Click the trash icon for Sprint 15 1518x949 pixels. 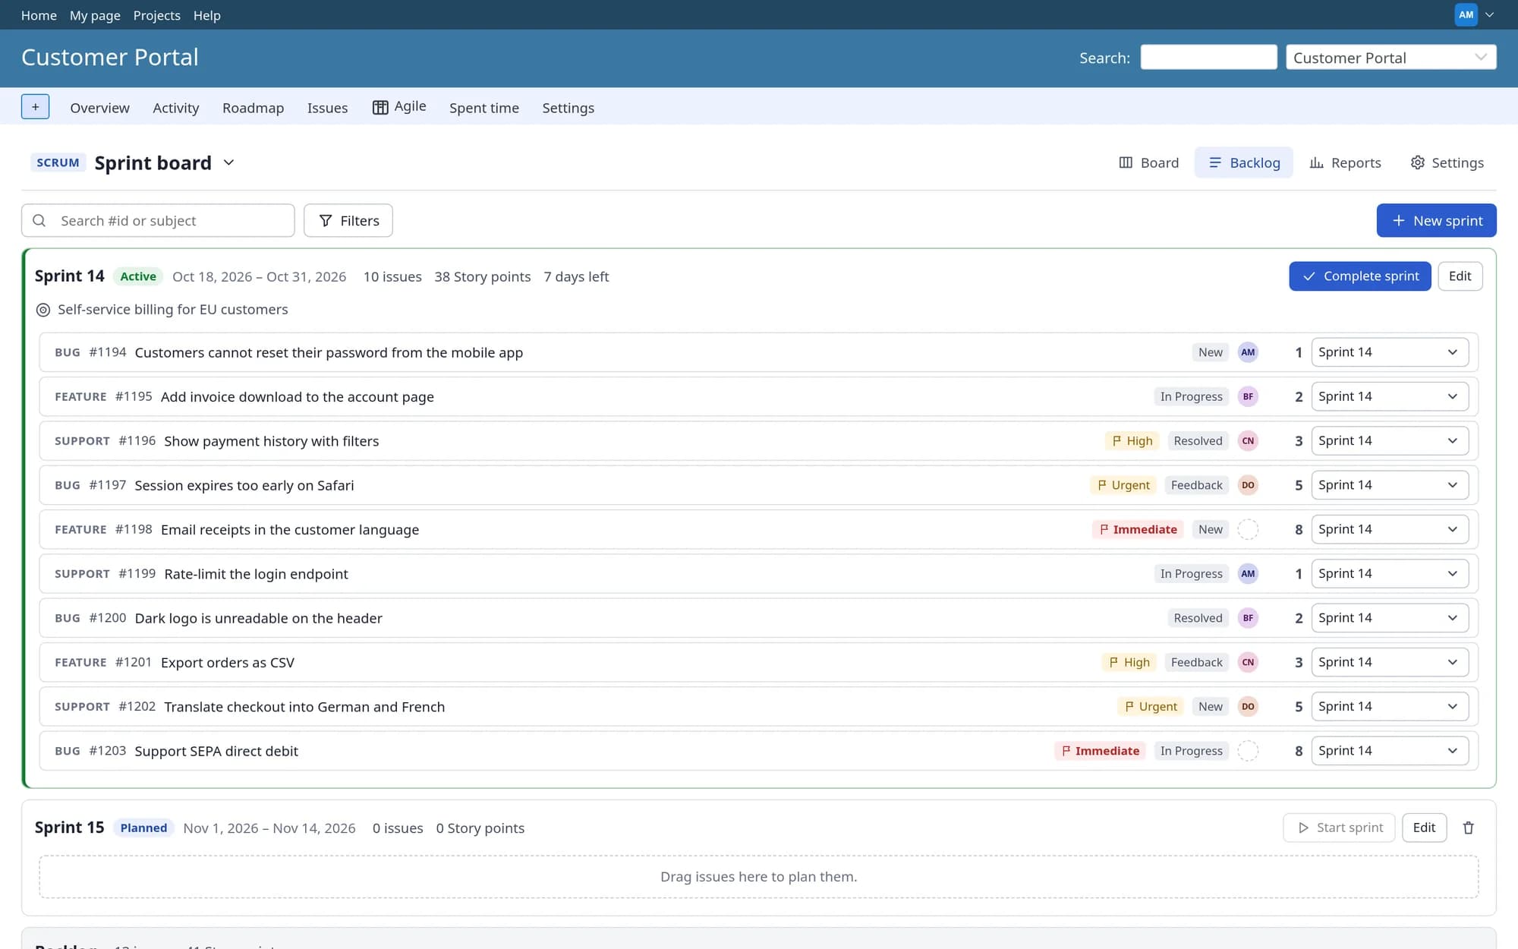coord(1468,828)
